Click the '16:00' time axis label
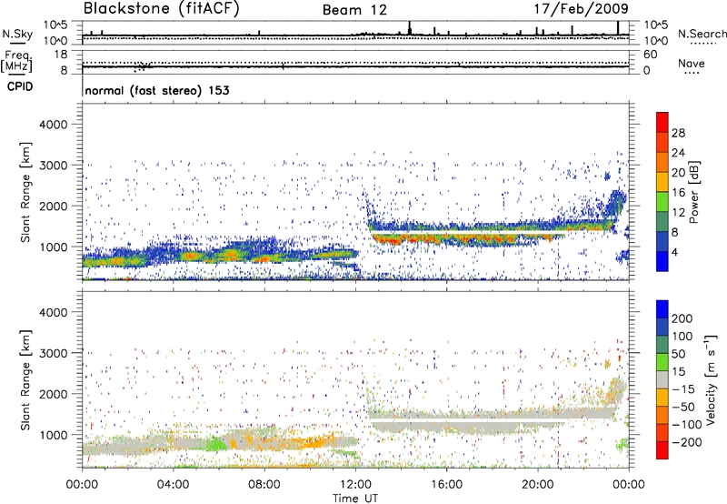 (x=446, y=484)
